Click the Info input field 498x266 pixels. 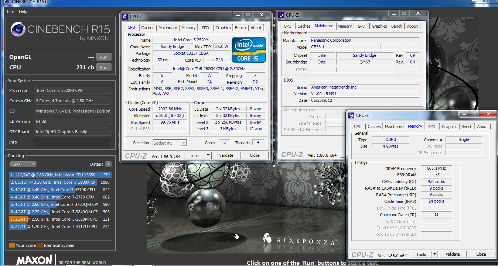pyautogui.click(x=73, y=142)
